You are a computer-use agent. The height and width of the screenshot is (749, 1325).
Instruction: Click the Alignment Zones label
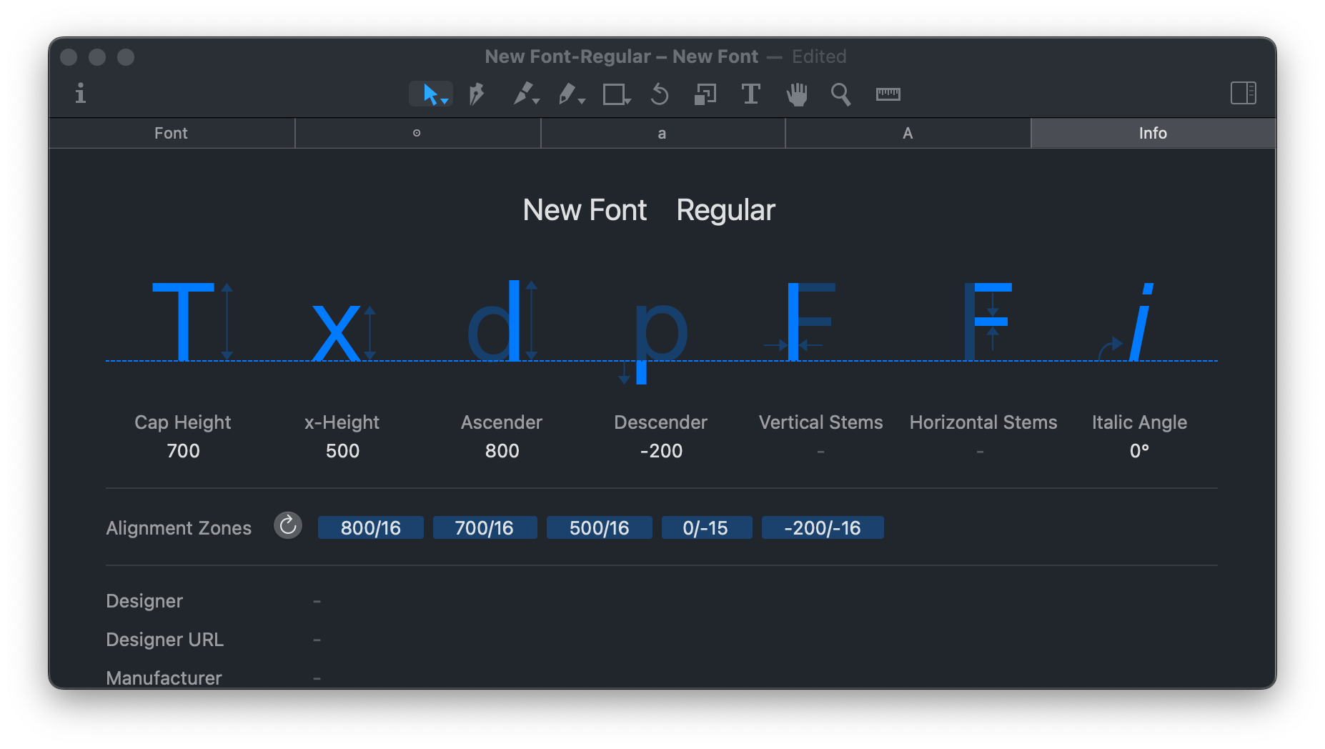pyautogui.click(x=179, y=527)
